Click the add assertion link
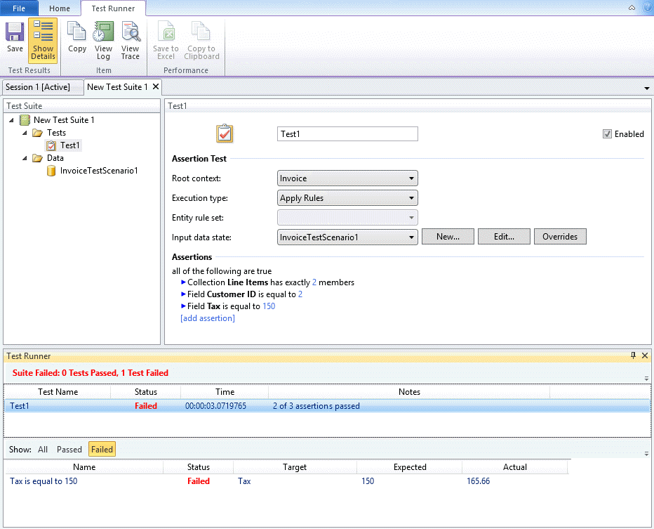The width and height of the screenshot is (654, 529). pyautogui.click(x=207, y=318)
